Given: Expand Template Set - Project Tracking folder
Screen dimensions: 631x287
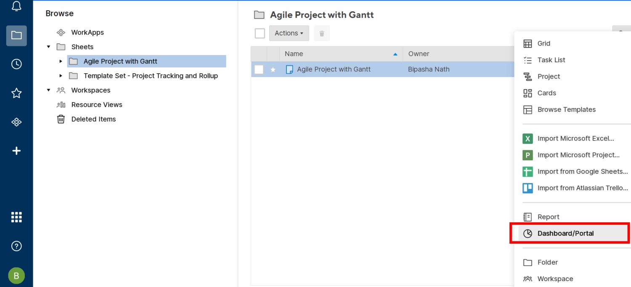Looking at the screenshot, I should pos(61,76).
